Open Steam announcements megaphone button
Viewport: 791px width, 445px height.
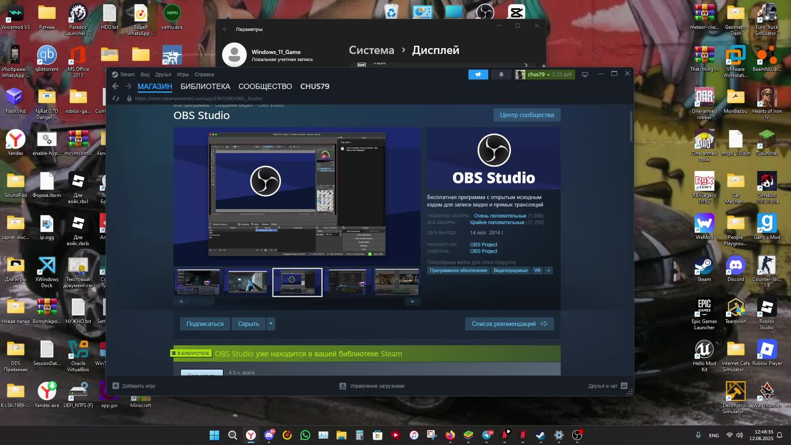[x=478, y=75]
